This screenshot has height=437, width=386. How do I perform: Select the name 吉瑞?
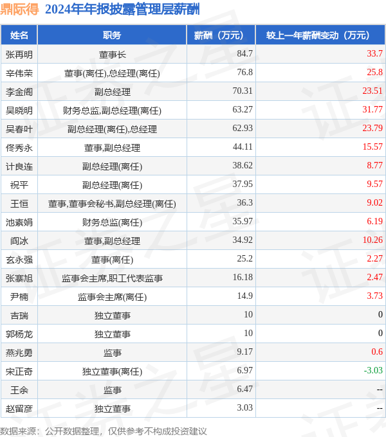point(19,316)
